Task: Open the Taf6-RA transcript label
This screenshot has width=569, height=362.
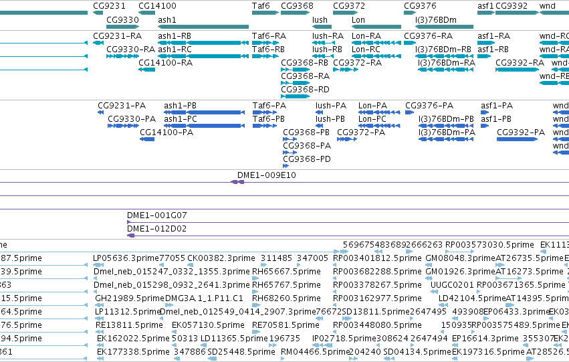Action: (269, 36)
